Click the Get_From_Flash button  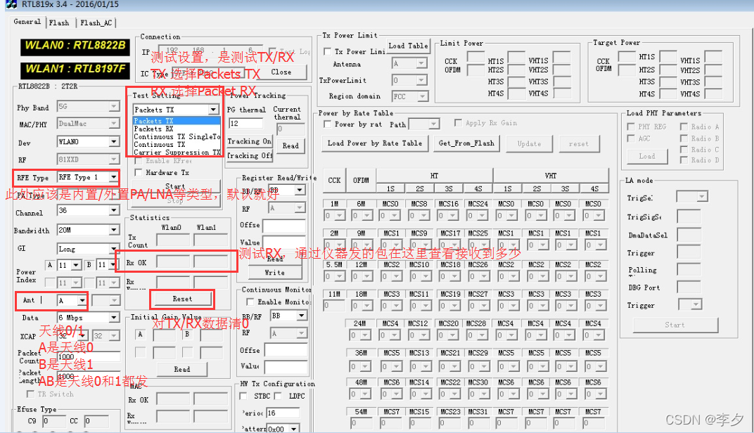[x=466, y=143]
